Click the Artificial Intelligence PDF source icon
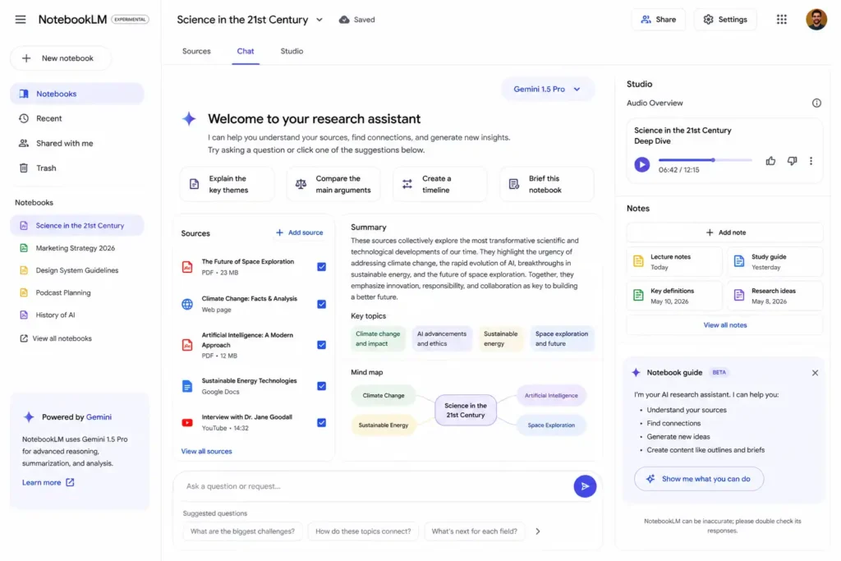The image size is (841, 561). 187,345
